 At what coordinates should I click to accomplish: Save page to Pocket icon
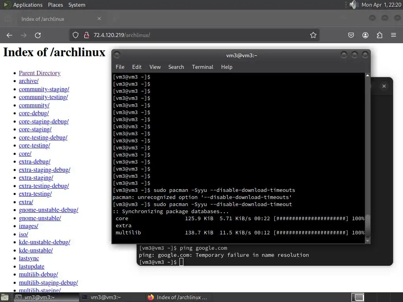[351, 35]
